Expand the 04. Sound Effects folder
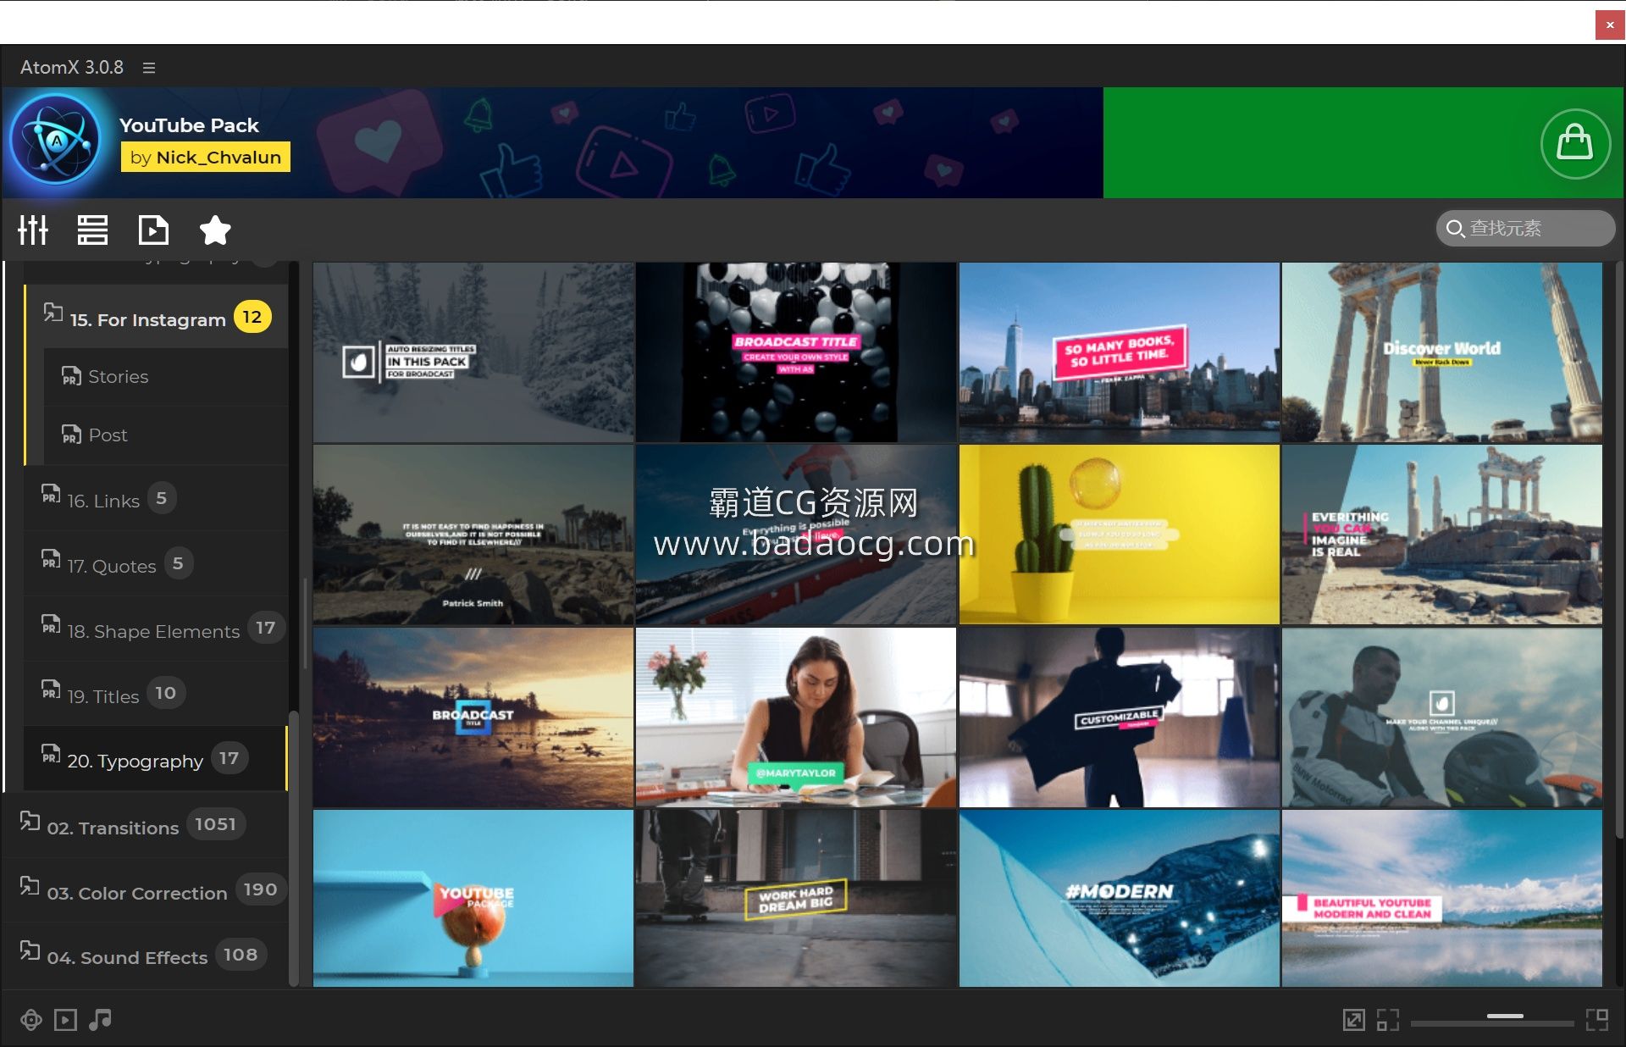This screenshot has height=1047, width=1626. [146, 956]
